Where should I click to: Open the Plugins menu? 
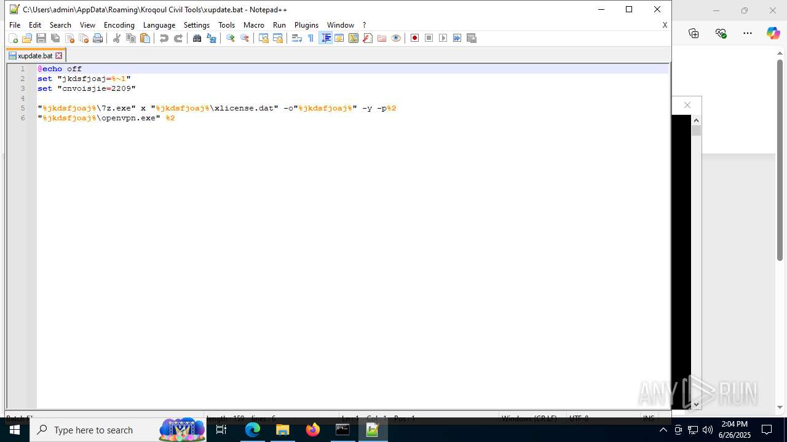[306, 25]
